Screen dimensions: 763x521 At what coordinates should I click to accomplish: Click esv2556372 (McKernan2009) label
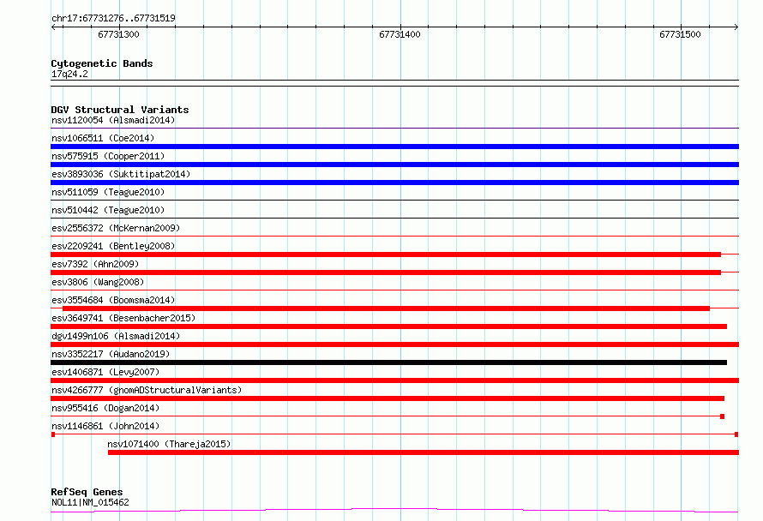click(x=116, y=228)
